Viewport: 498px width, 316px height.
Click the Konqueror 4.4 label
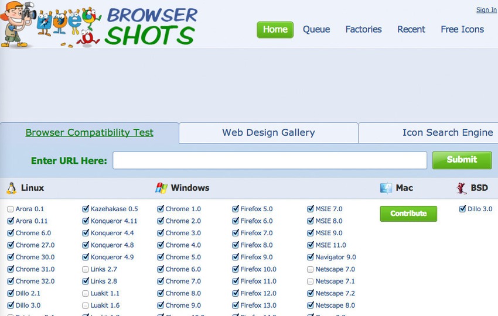click(112, 233)
